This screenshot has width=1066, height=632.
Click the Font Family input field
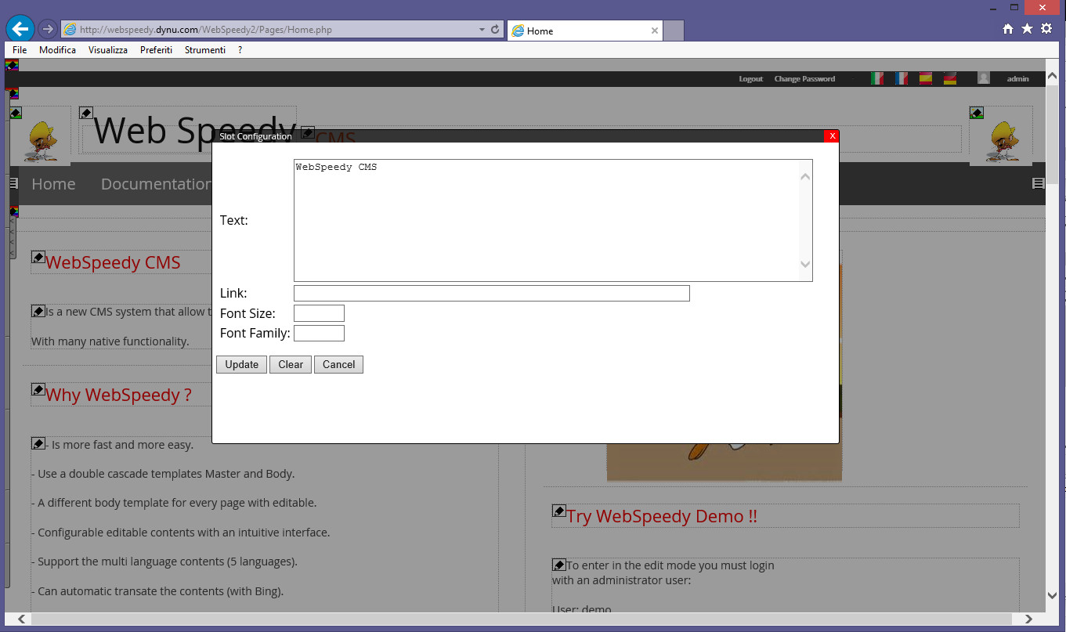319,333
